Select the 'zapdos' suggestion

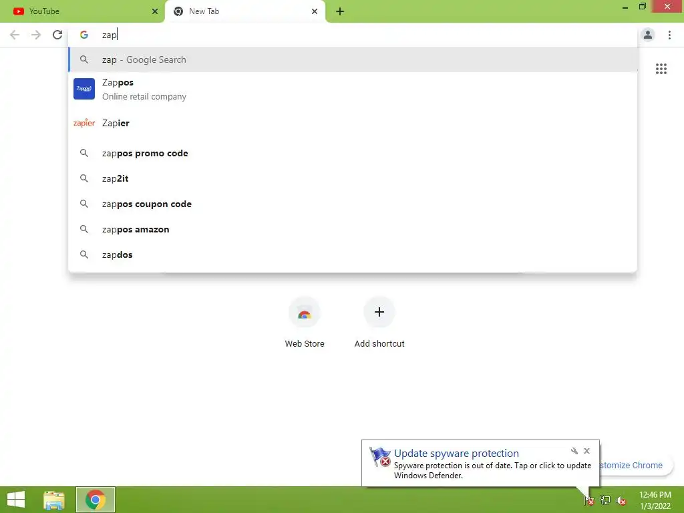pyautogui.click(x=353, y=254)
